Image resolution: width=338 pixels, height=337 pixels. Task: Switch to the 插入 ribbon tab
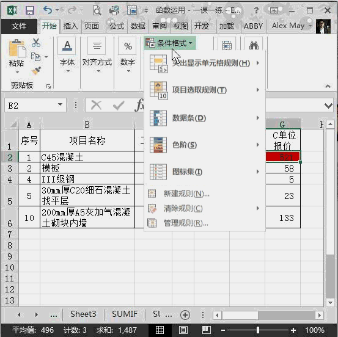pos(70,26)
